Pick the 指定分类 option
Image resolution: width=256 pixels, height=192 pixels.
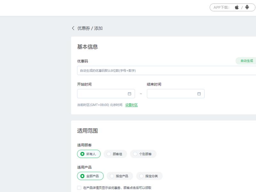point(149,176)
